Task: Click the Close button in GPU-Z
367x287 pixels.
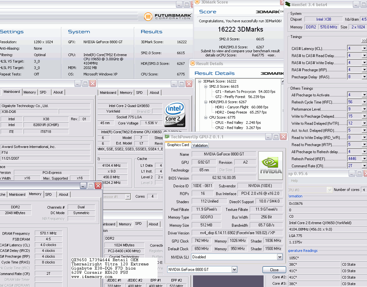Action: tap(274, 270)
